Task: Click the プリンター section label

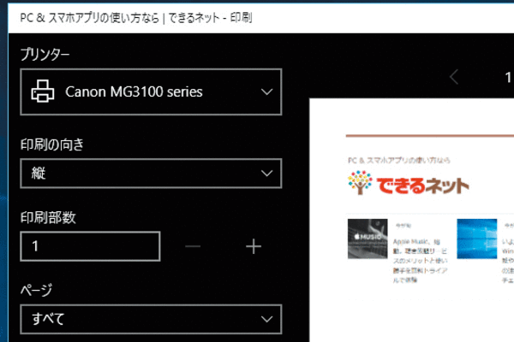Action: tap(45, 55)
